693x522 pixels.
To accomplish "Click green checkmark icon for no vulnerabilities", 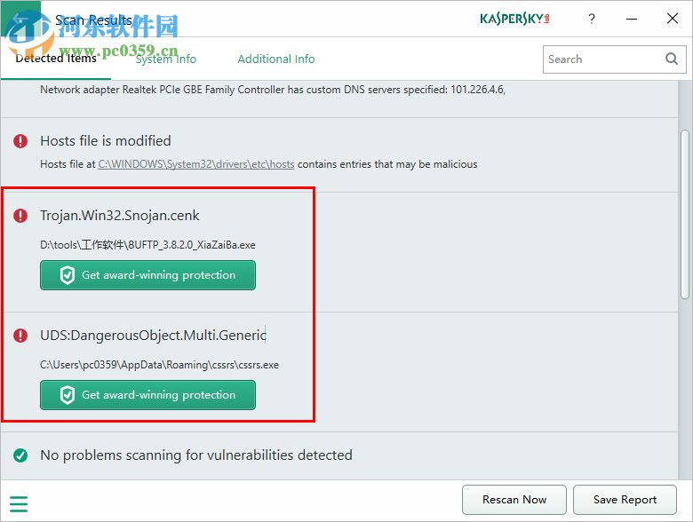I will 20,455.
